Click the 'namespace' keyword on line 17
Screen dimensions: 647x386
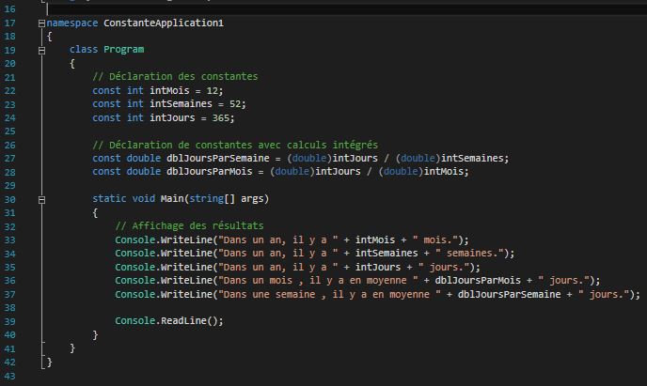pos(72,23)
